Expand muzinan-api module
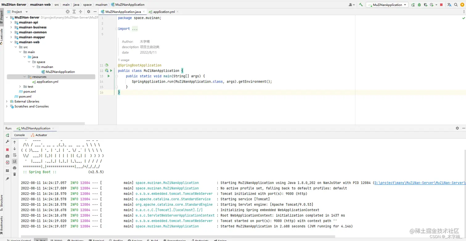The height and width of the screenshot is (241, 466). [x=11, y=22]
